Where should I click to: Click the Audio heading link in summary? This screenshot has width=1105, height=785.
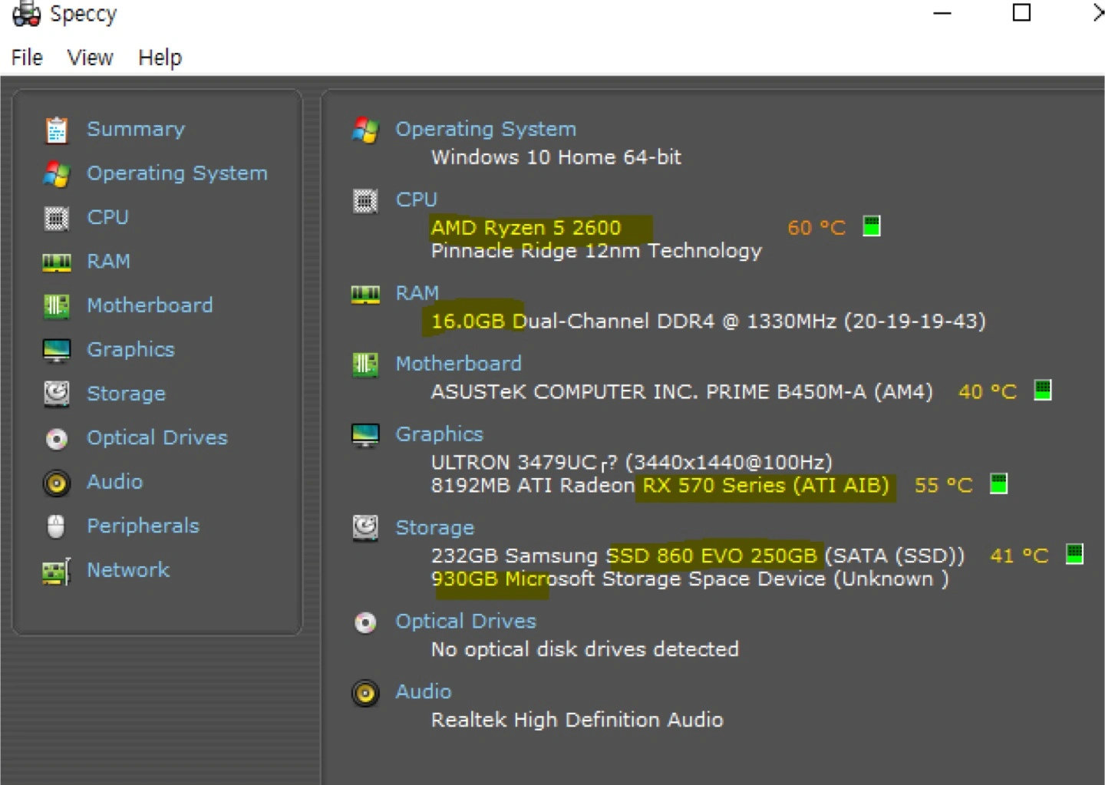click(423, 691)
